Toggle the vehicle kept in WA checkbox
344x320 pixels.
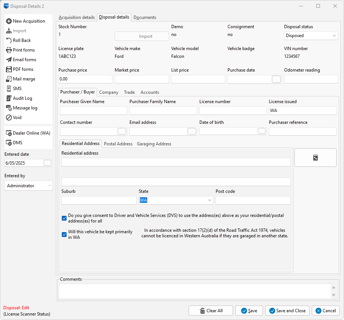[64, 234]
